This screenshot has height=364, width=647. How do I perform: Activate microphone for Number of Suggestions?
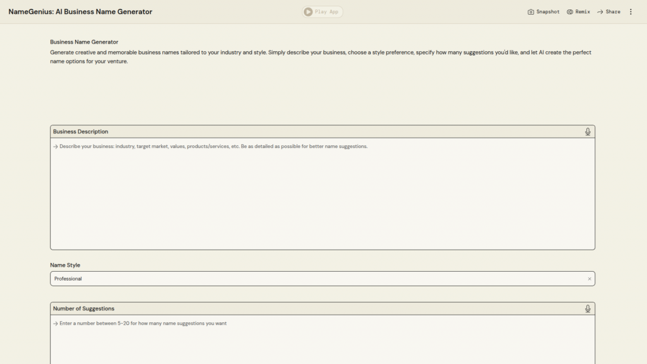[x=588, y=308]
